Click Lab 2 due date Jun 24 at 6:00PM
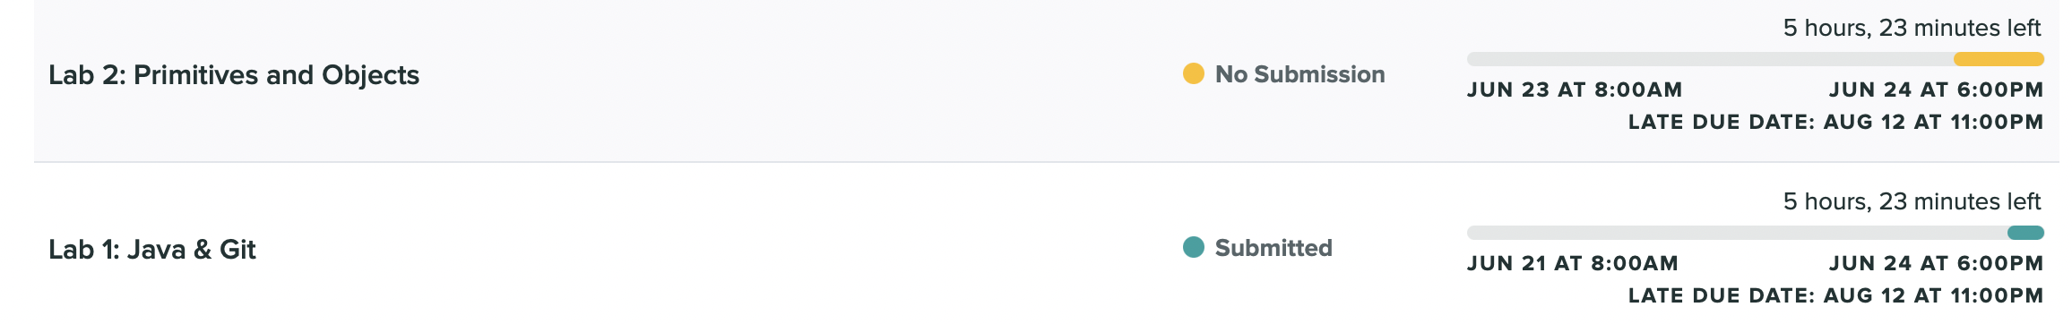The height and width of the screenshot is (324, 2072). click(1936, 90)
